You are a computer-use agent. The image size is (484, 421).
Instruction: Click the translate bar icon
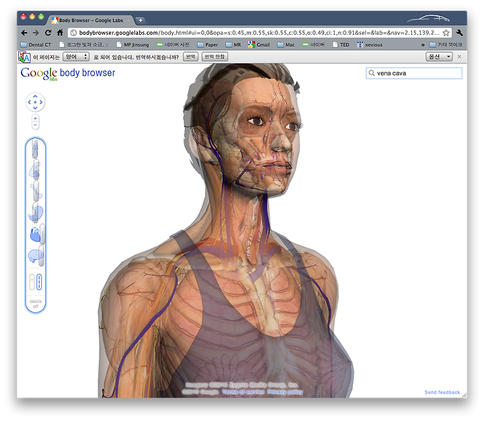coord(24,57)
